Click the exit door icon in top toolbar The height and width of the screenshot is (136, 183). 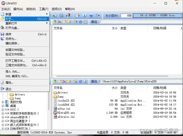click(x=98, y=15)
